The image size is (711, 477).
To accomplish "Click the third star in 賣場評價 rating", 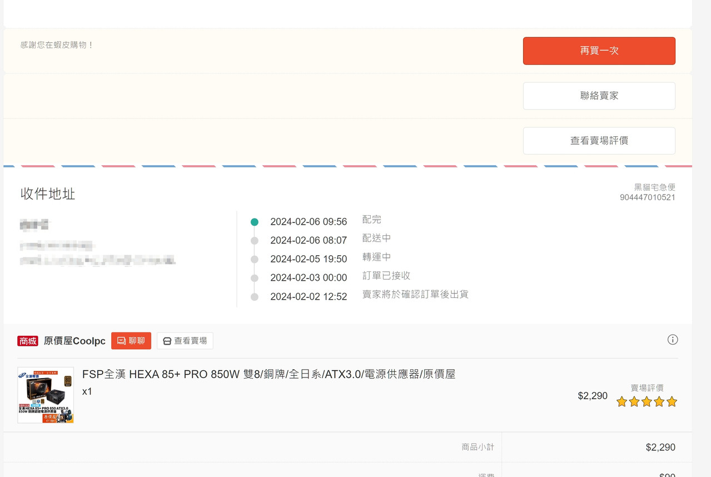I will click(647, 401).
